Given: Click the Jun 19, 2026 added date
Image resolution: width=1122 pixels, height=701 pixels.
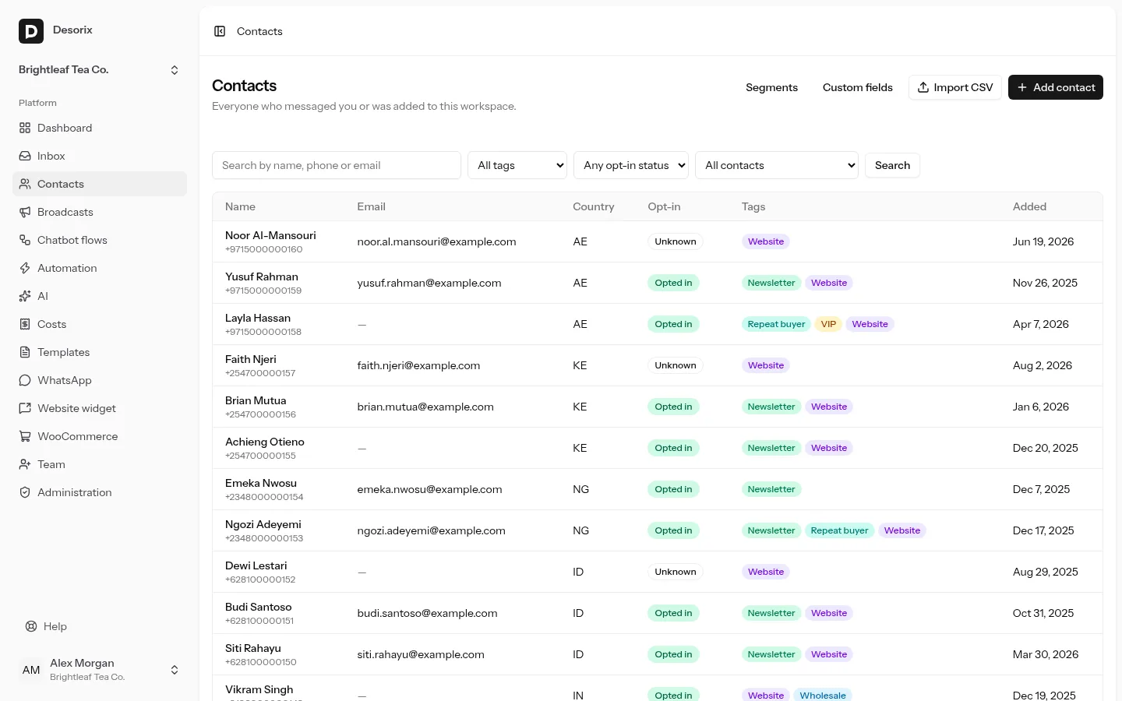Looking at the screenshot, I should pos(1043,241).
